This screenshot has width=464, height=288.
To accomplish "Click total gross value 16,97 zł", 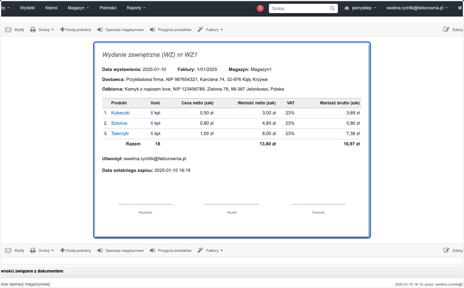I will pos(352,144).
